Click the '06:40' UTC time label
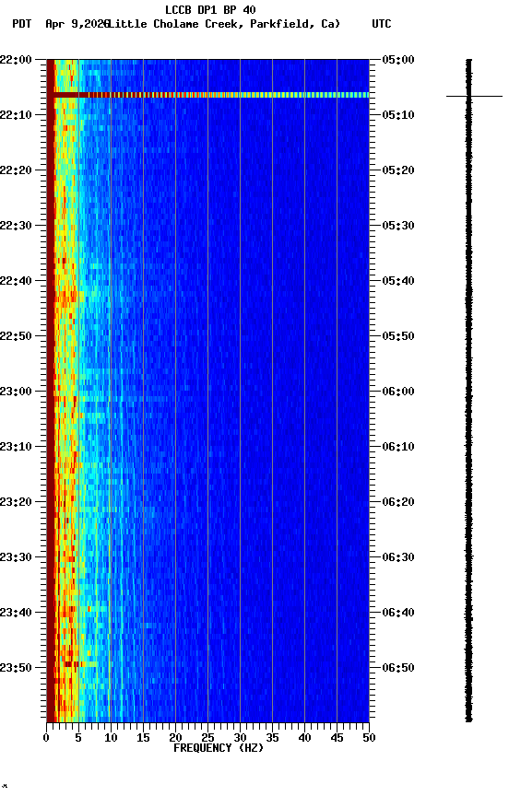This screenshot has height=796, width=509. (x=398, y=614)
